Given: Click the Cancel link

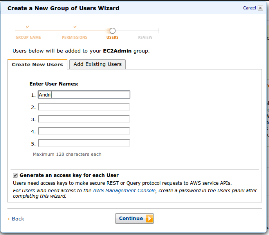Looking at the screenshot, I should click(x=249, y=8).
